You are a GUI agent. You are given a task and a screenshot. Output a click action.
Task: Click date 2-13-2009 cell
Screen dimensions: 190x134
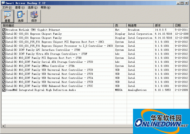181,90
